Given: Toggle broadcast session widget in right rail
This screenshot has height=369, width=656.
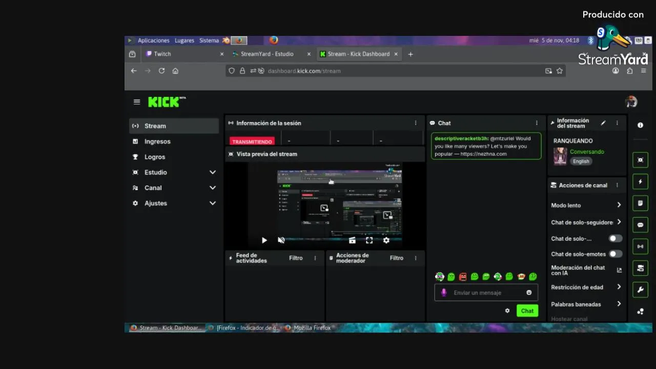Looking at the screenshot, I should pyautogui.click(x=640, y=246).
